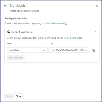Click the Notebook deployment rules subtitle
Image resolution: width=102 pixels, height=102 pixels.
[x=24, y=11]
